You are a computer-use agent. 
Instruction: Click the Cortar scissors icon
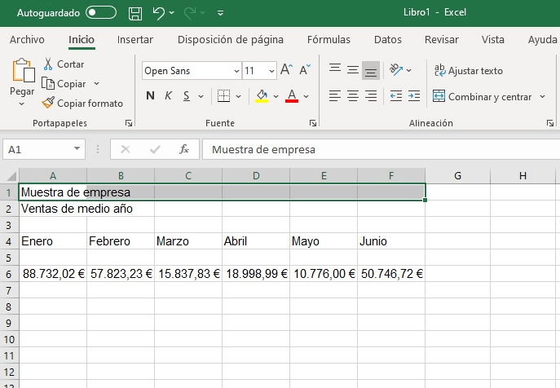point(48,64)
